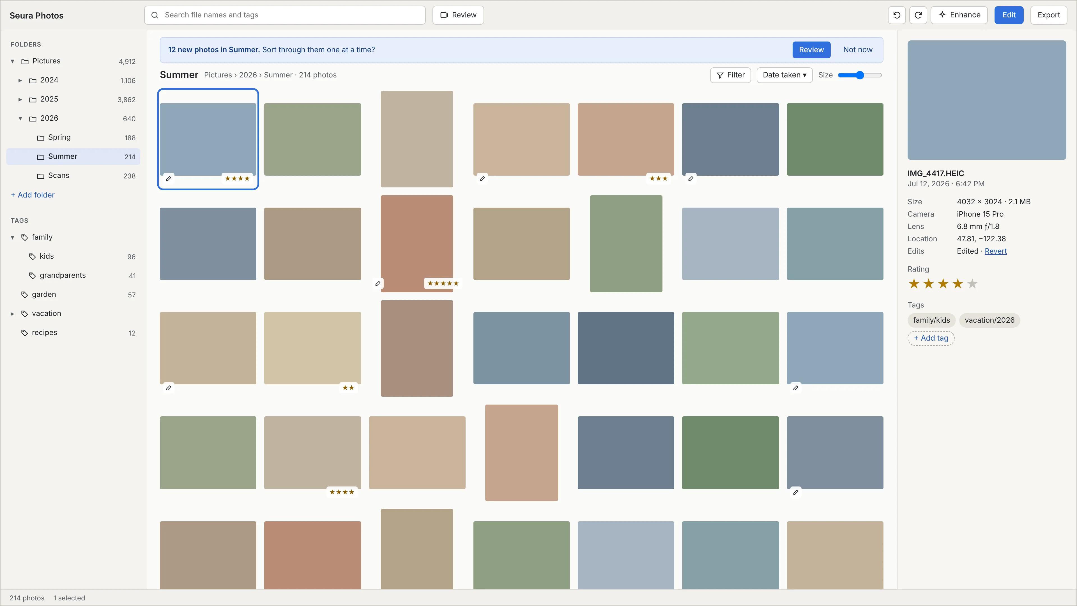Click the + Add tag chip
Viewport: 1077px width, 606px height.
click(x=931, y=338)
